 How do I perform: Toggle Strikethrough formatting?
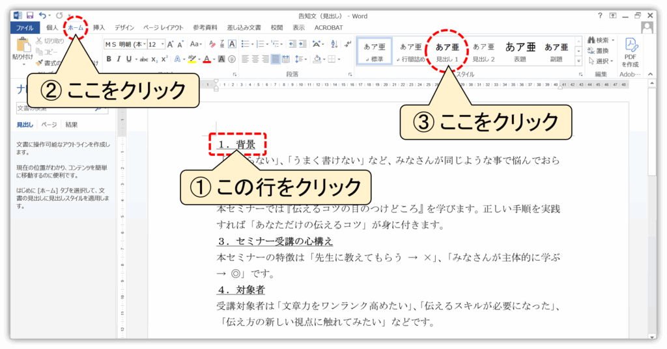pyautogui.click(x=144, y=59)
